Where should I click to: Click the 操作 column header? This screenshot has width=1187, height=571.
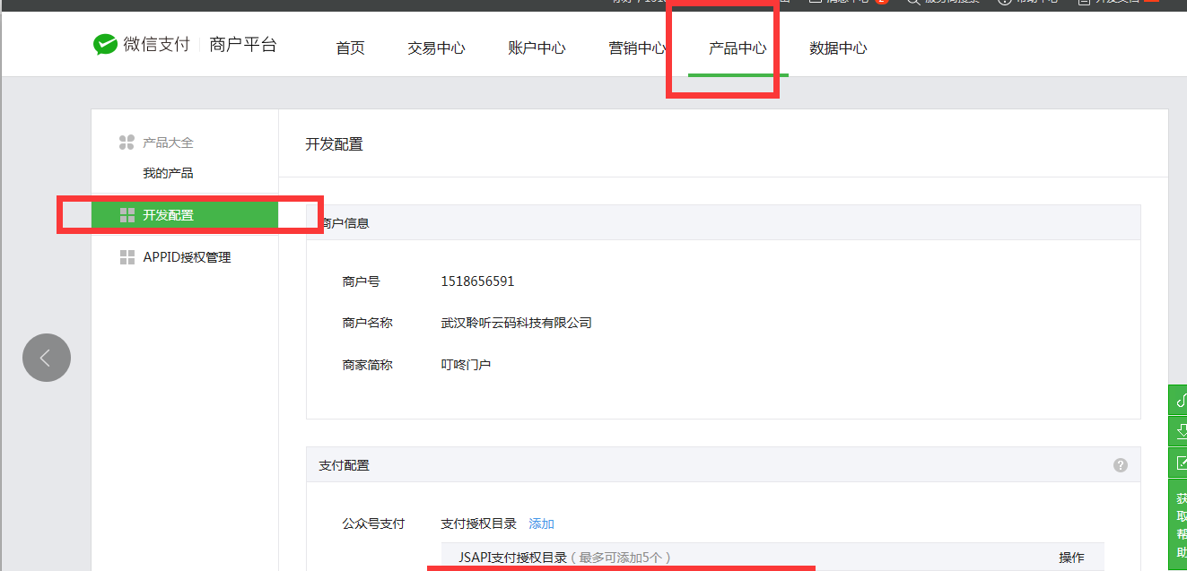(1071, 558)
